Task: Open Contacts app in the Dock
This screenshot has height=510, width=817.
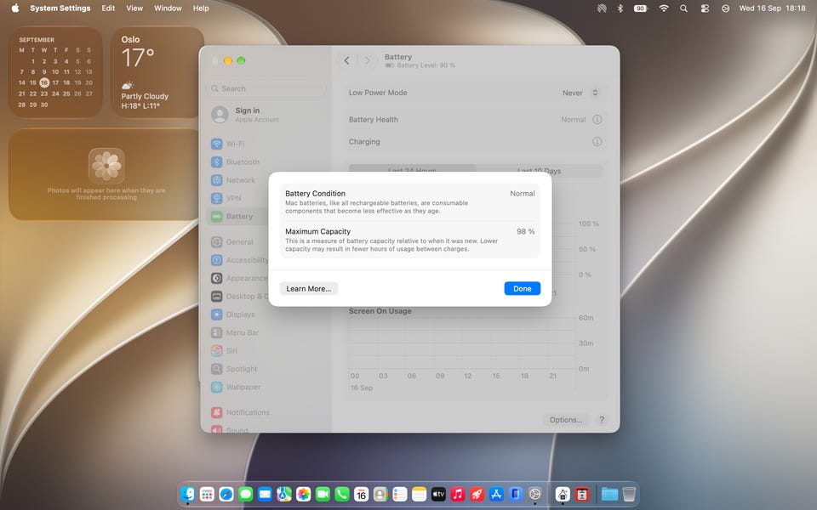Action: [380, 494]
